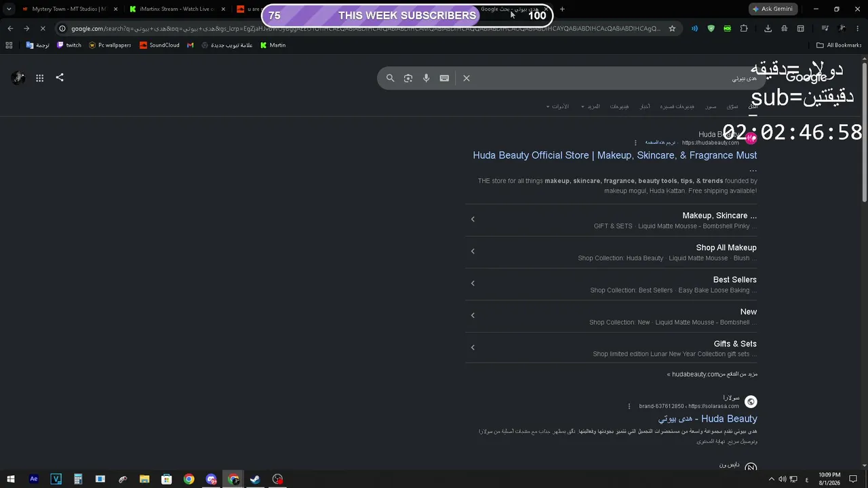Screen dimensions: 868x488
Task: Open bookmarks apps grid shortcut
Action: tap(9, 45)
